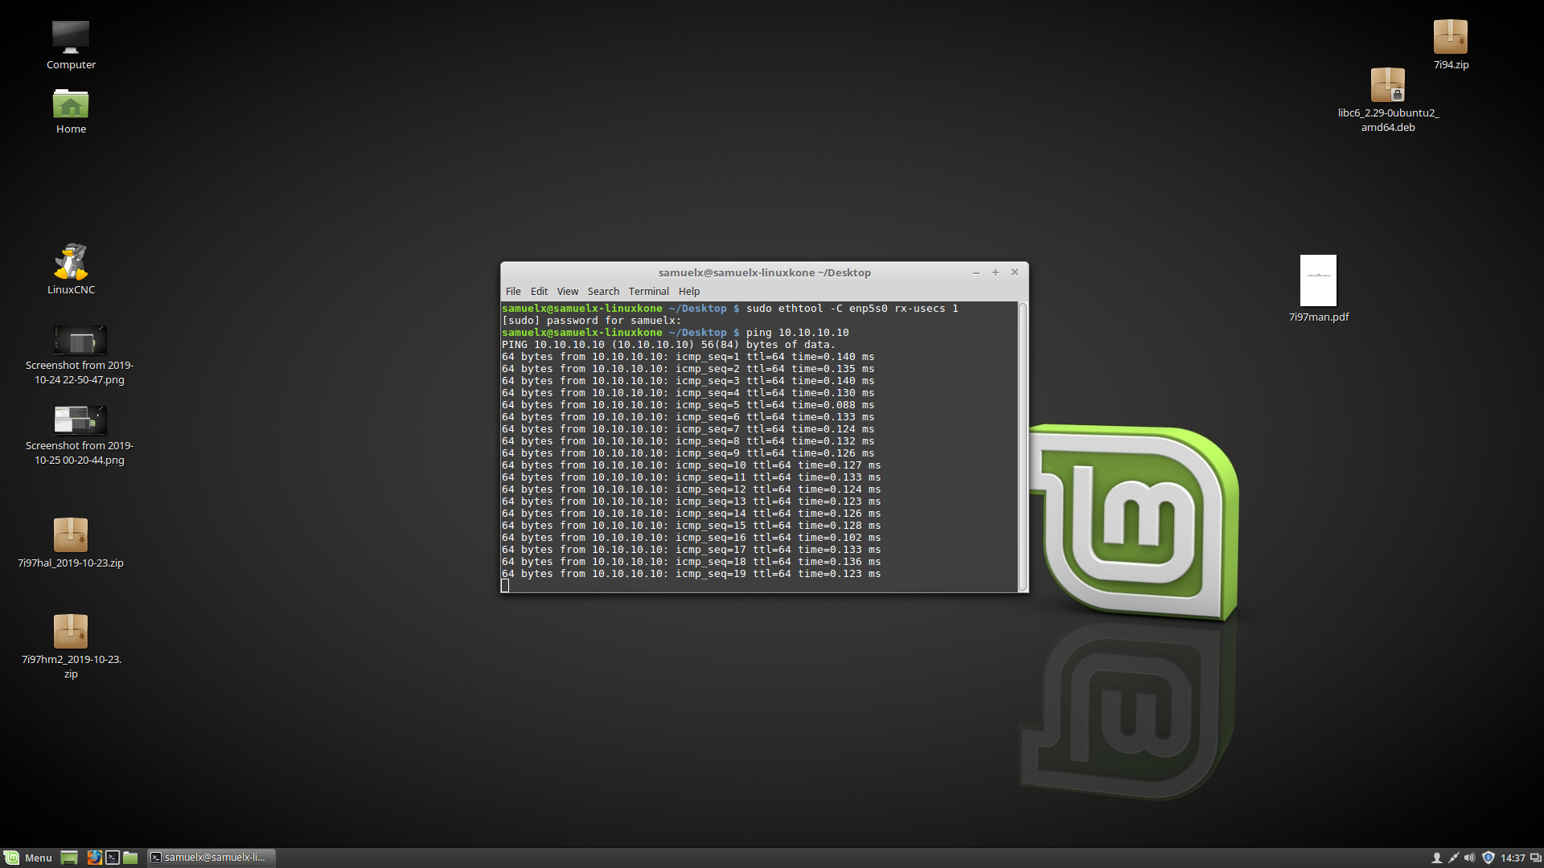
Task: Open the user applet in tray
Action: pyautogui.click(x=1436, y=858)
